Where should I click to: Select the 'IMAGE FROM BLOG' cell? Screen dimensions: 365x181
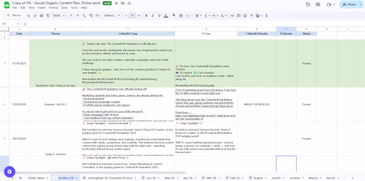257,105
